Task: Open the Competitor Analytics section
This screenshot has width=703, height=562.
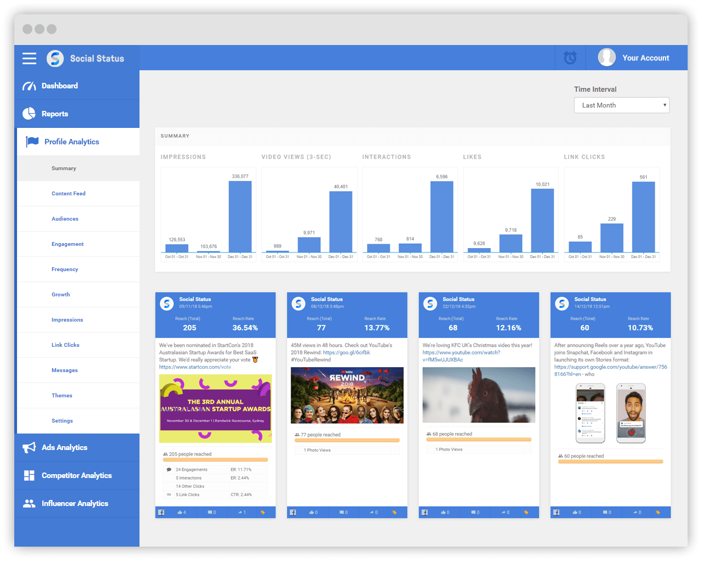Action: tap(77, 475)
